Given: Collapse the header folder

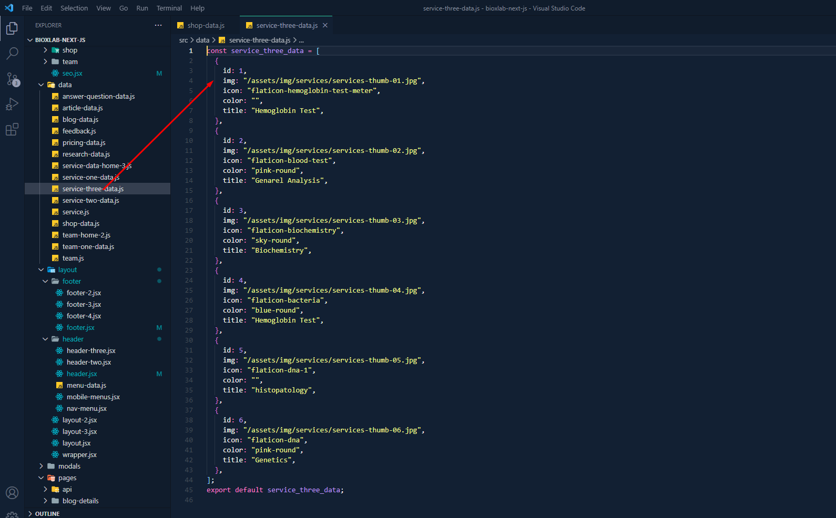Looking at the screenshot, I should (46, 339).
